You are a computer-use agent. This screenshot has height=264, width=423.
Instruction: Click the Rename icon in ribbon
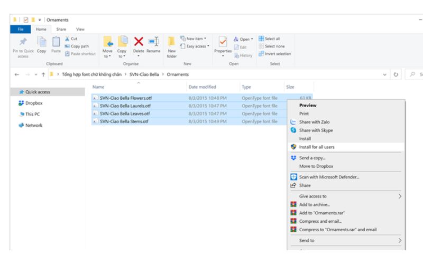(x=153, y=42)
